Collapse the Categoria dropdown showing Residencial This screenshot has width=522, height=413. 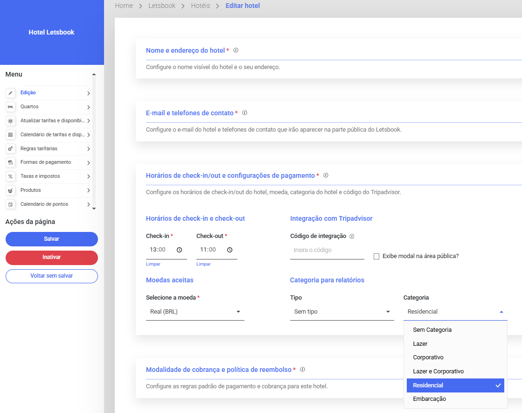(x=455, y=312)
